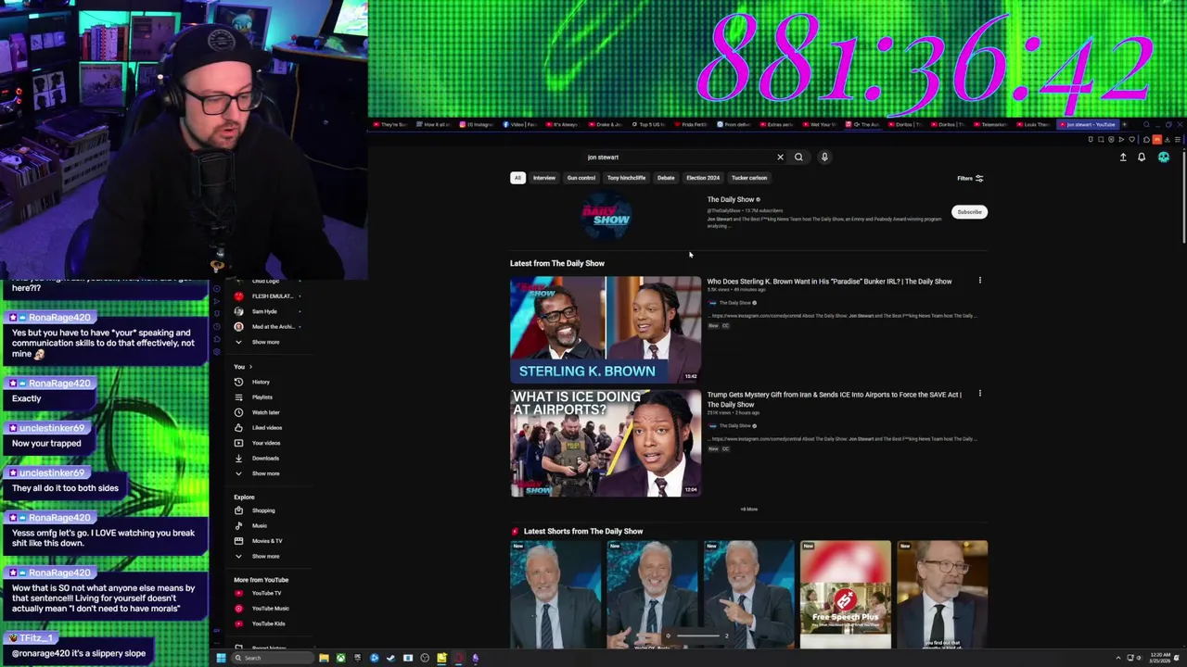
Task: Open more options for Sterling K. Brown video
Action: [x=980, y=281]
